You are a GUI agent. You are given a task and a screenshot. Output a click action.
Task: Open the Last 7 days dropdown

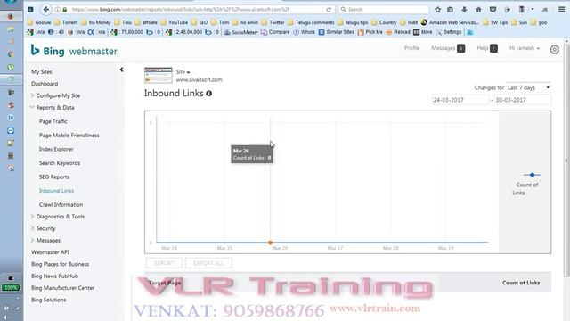(x=528, y=87)
